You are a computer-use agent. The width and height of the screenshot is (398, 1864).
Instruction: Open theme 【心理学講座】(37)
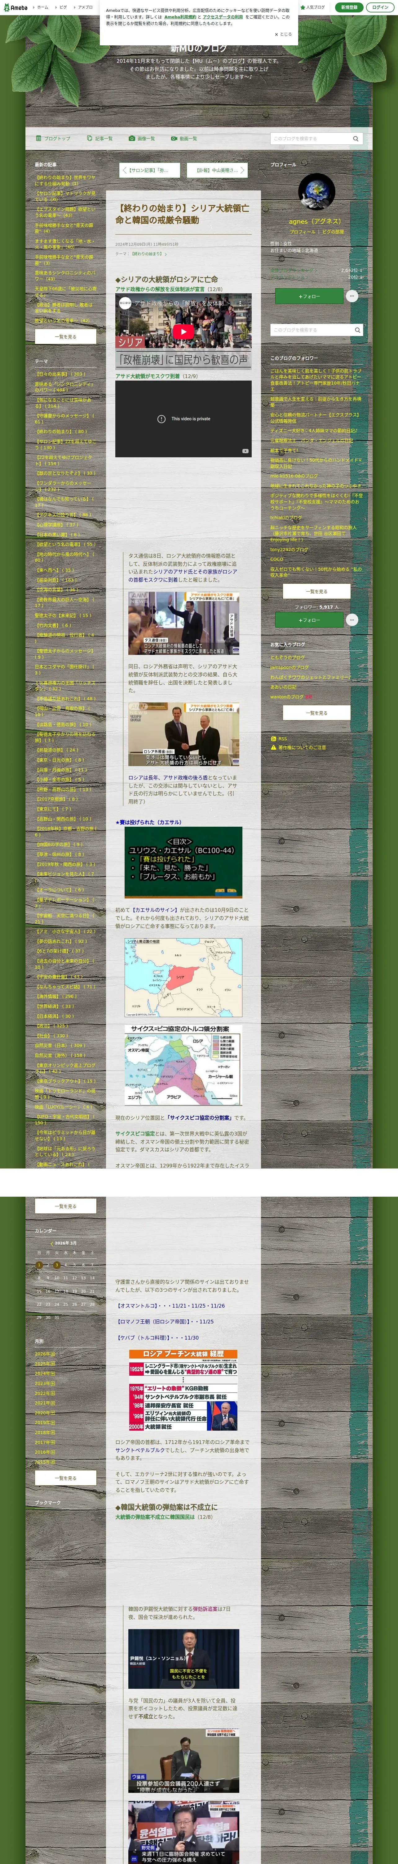pyautogui.click(x=56, y=525)
